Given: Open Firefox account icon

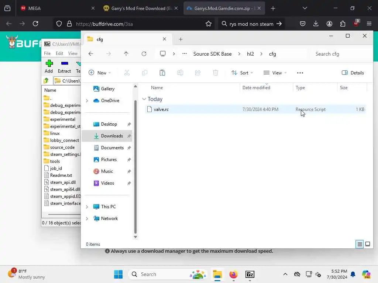Looking at the screenshot, I should (329, 24).
